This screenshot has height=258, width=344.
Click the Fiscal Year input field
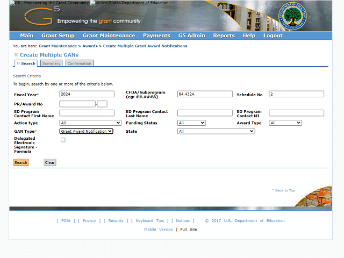(x=87, y=94)
